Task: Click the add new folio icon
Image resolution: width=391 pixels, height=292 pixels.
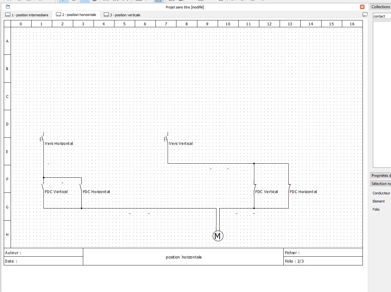Action: click(365, 15)
